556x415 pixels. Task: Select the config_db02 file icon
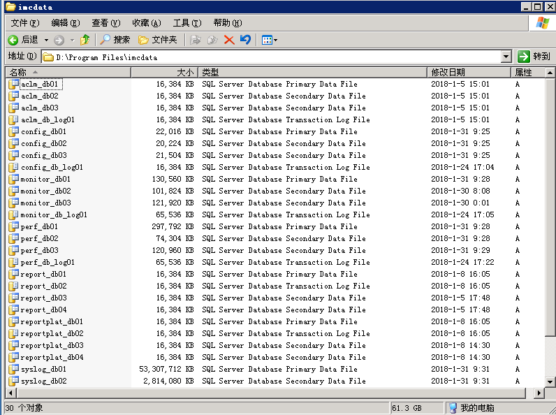(13, 143)
